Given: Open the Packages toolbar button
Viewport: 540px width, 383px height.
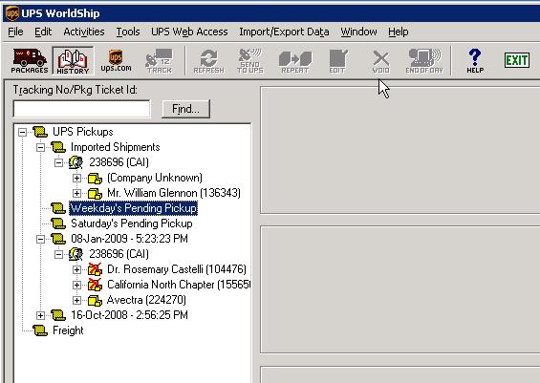Looking at the screenshot, I should (x=30, y=61).
